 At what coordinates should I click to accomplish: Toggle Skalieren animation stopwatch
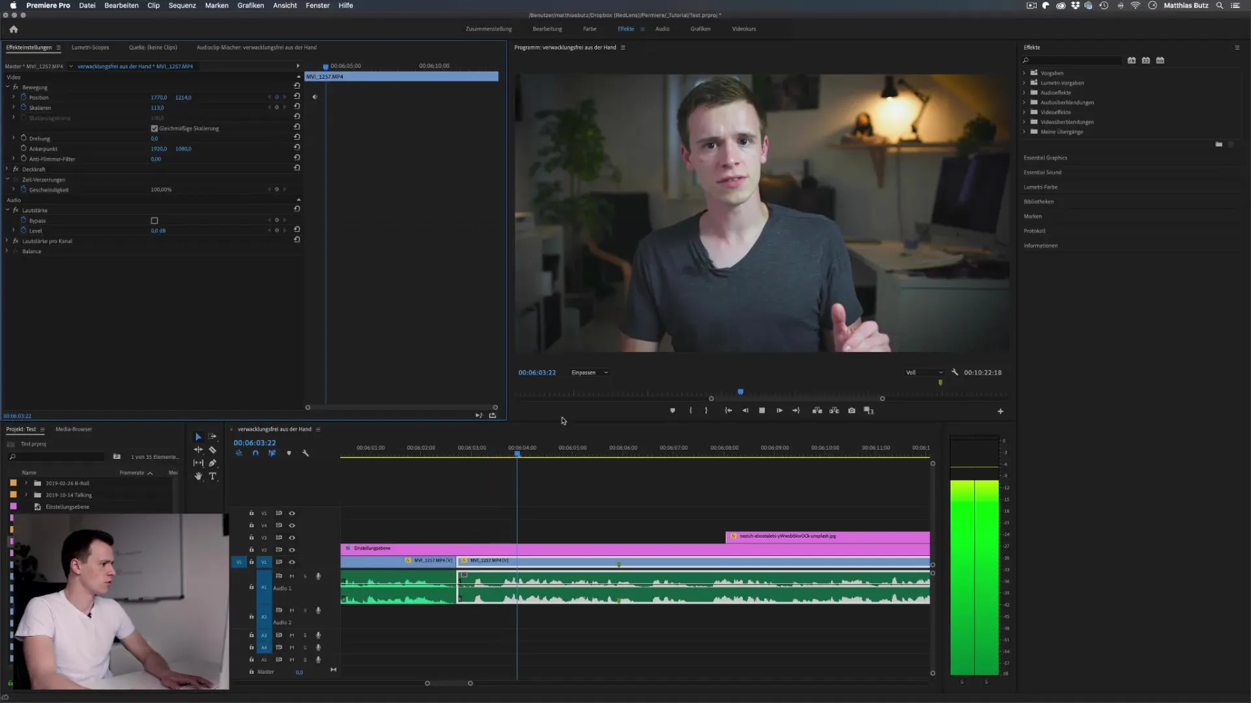[x=23, y=107]
